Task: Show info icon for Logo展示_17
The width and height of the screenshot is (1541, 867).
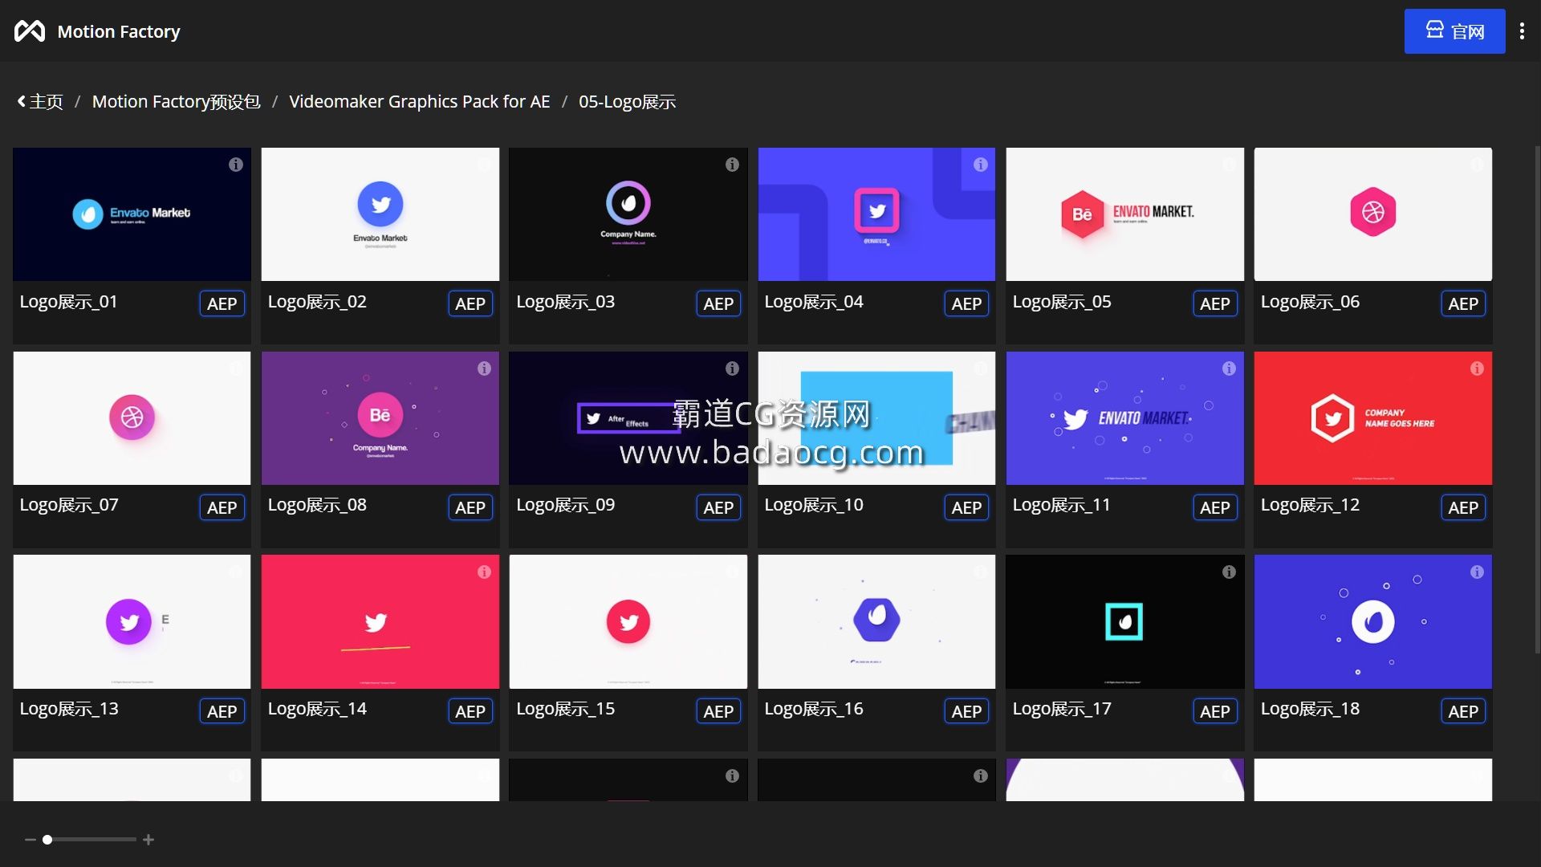Action: click(x=1229, y=572)
